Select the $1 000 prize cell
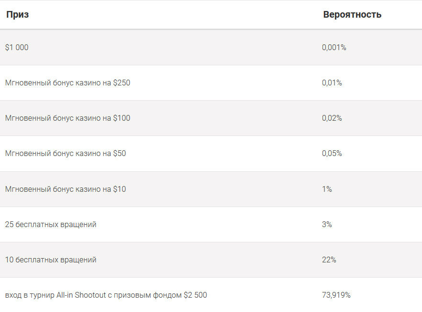Screen dimensions: 422x312 (17, 48)
